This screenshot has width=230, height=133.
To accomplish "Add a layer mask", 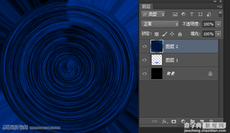I will pyautogui.click(x=174, y=121).
